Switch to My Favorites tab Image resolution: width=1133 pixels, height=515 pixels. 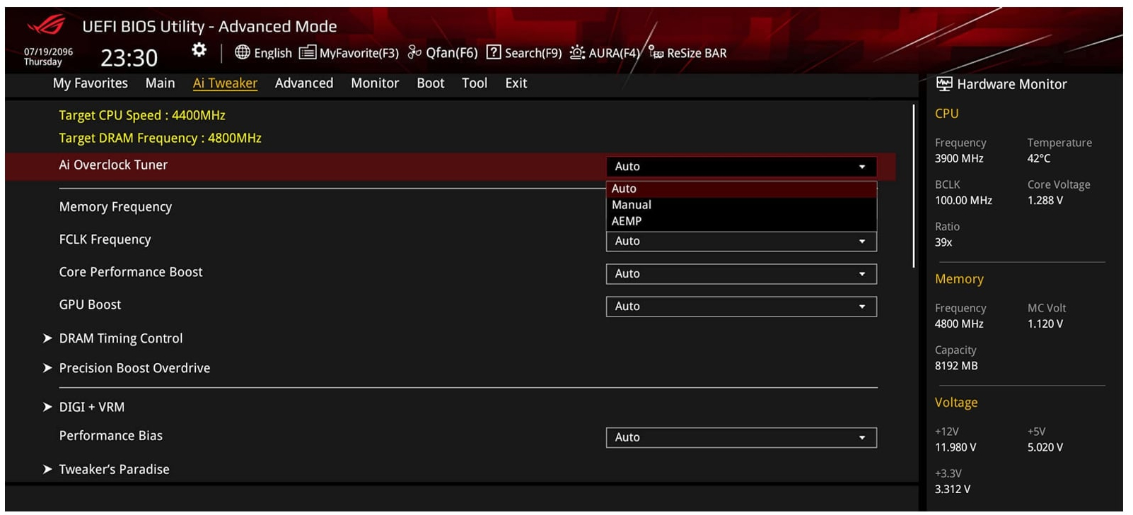[x=91, y=83]
